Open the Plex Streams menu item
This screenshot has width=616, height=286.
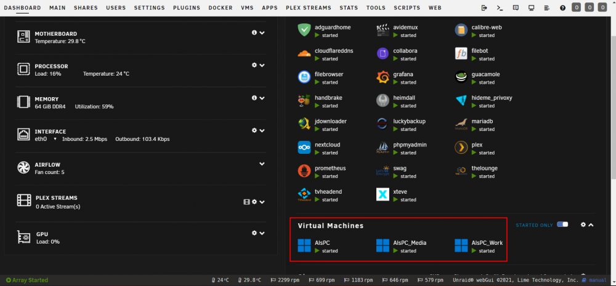pyautogui.click(x=309, y=7)
